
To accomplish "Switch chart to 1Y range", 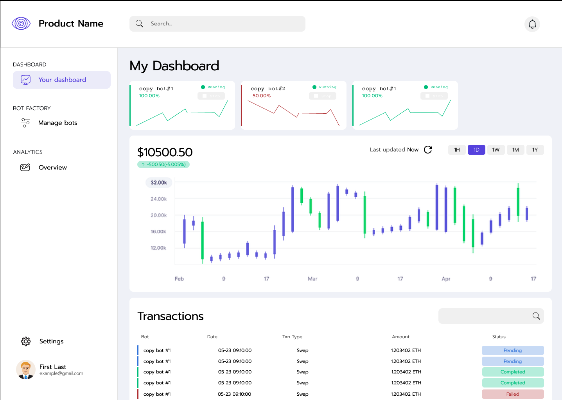I will (535, 150).
